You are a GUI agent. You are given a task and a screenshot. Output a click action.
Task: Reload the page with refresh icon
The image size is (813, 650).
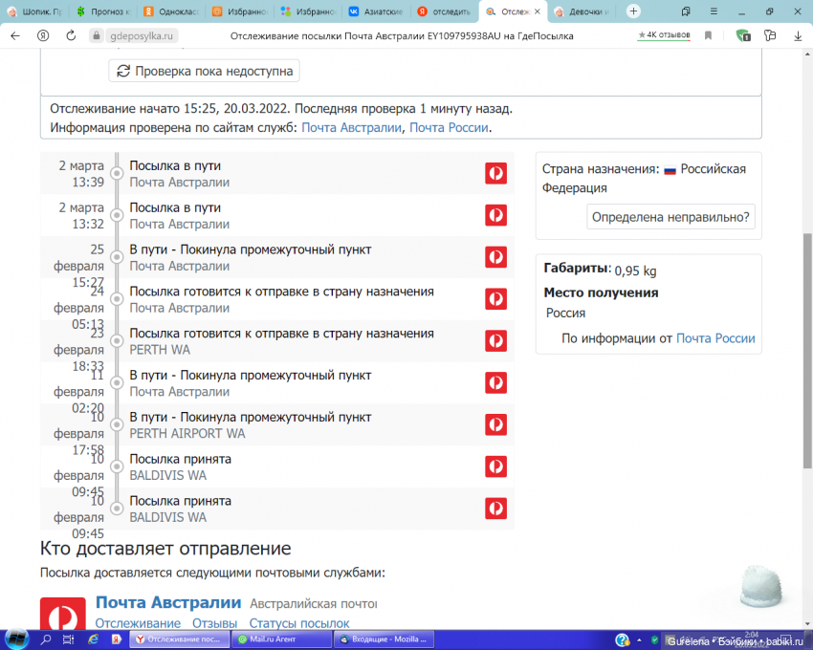(x=71, y=35)
